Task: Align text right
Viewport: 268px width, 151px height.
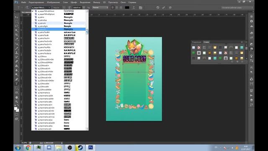Action: tap(121, 8)
